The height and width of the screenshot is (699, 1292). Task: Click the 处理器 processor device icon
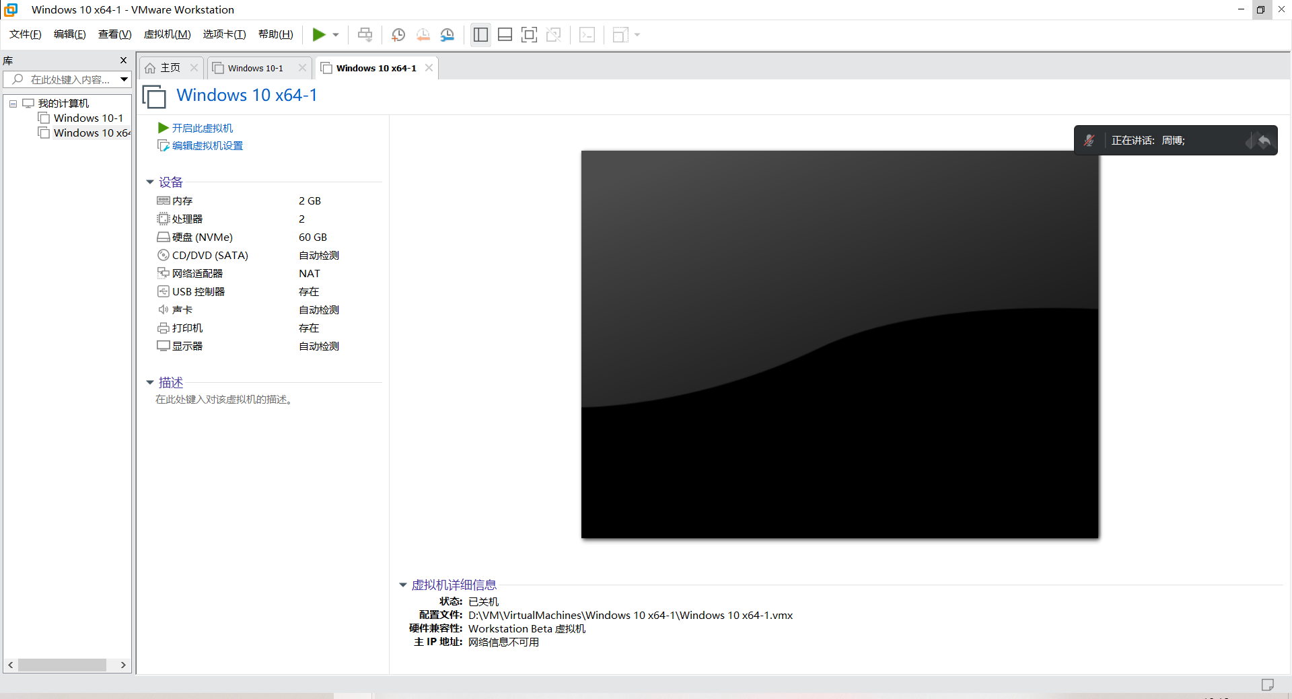click(163, 219)
